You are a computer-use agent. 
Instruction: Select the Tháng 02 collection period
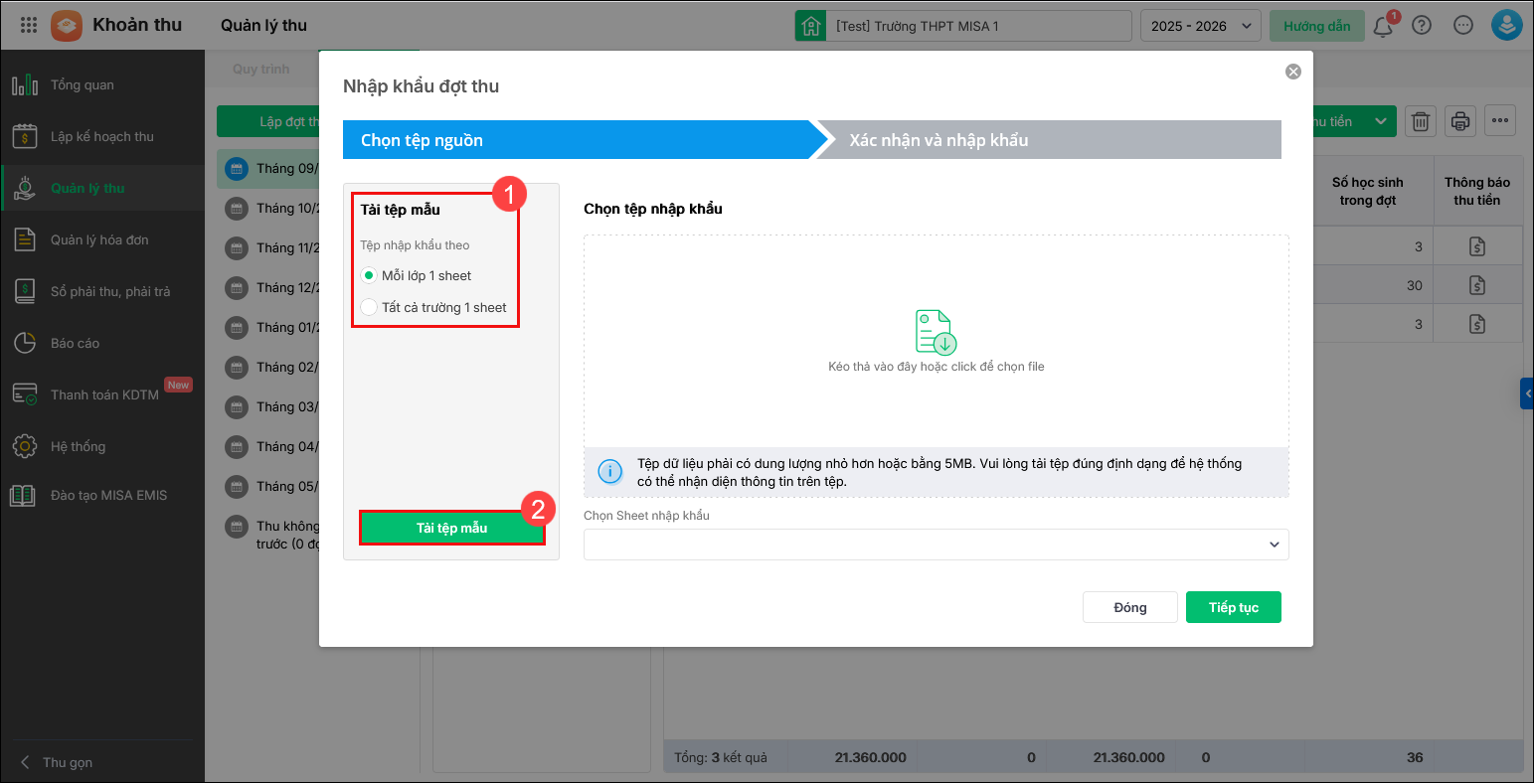(268, 367)
